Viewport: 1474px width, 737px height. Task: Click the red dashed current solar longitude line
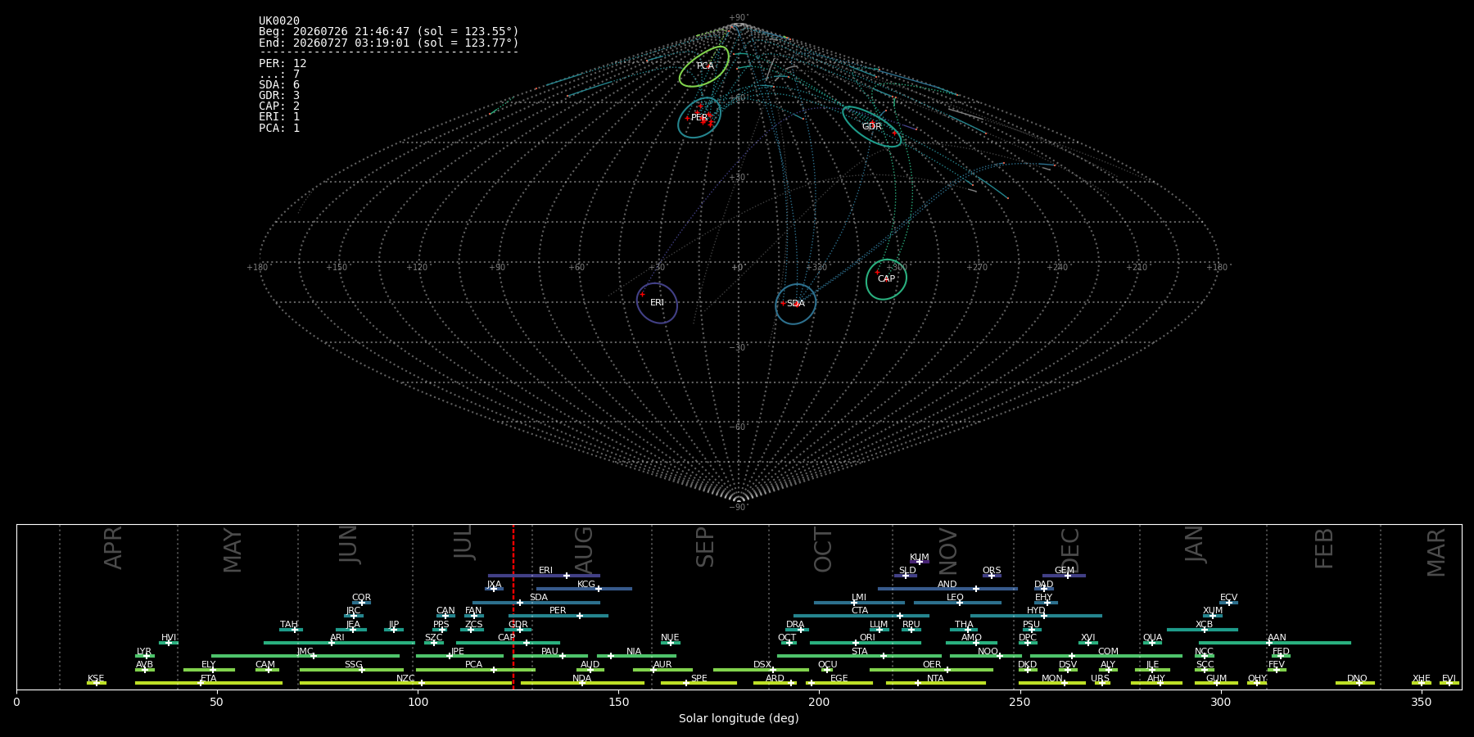click(513, 607)
